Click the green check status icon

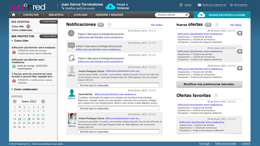pyautogui.click(x=14, y=67)
